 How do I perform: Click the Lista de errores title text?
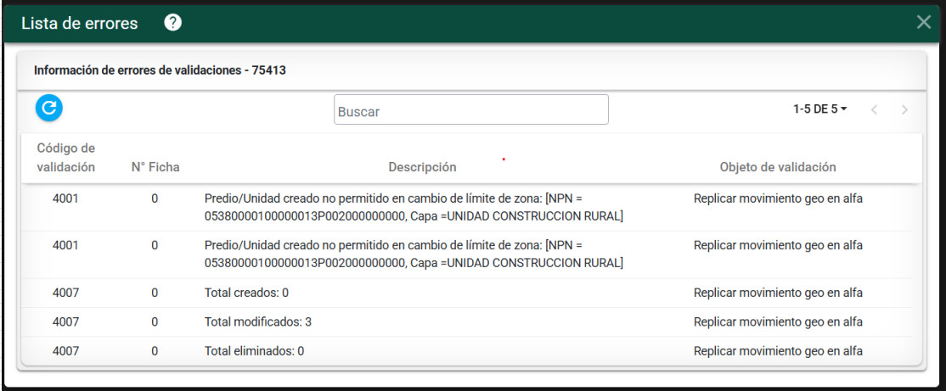pyautogui.click(x=79, y=23)
